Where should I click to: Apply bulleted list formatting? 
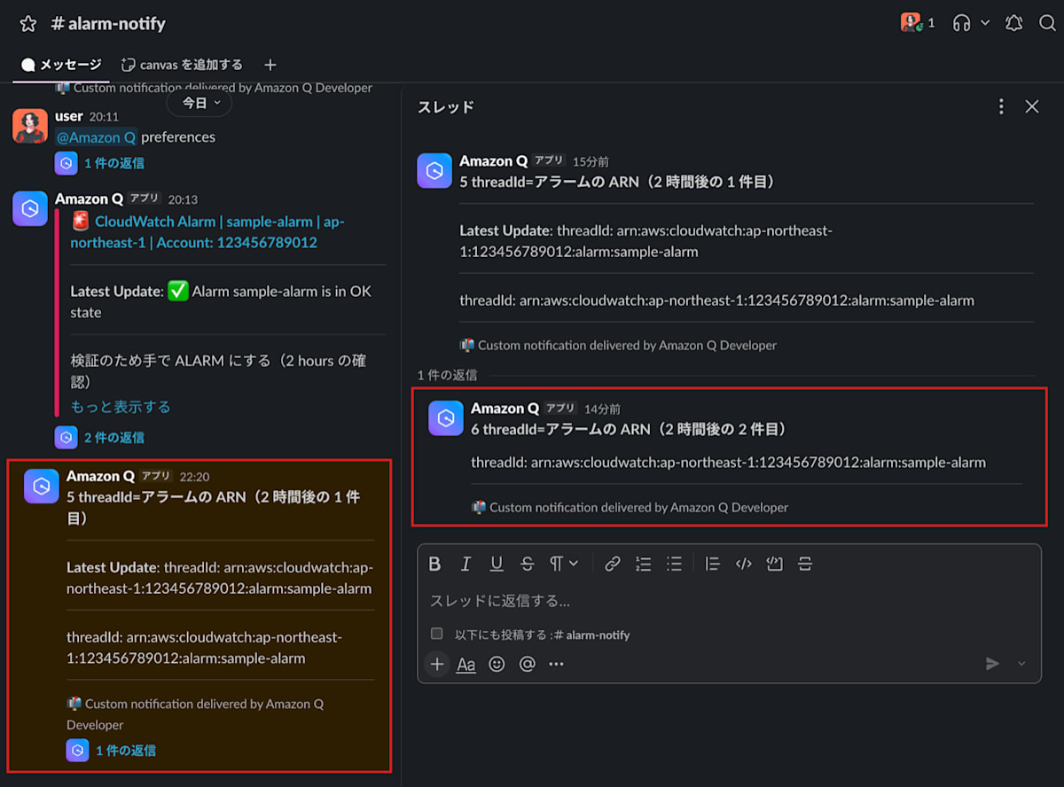click(x=674, y=564)
